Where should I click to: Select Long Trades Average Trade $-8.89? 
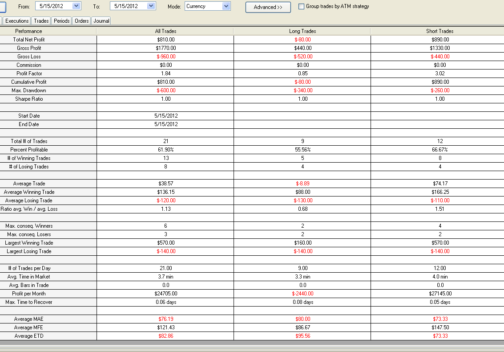point(303,184)
